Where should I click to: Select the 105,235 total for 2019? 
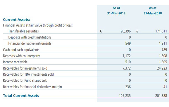tap(125, 96)
